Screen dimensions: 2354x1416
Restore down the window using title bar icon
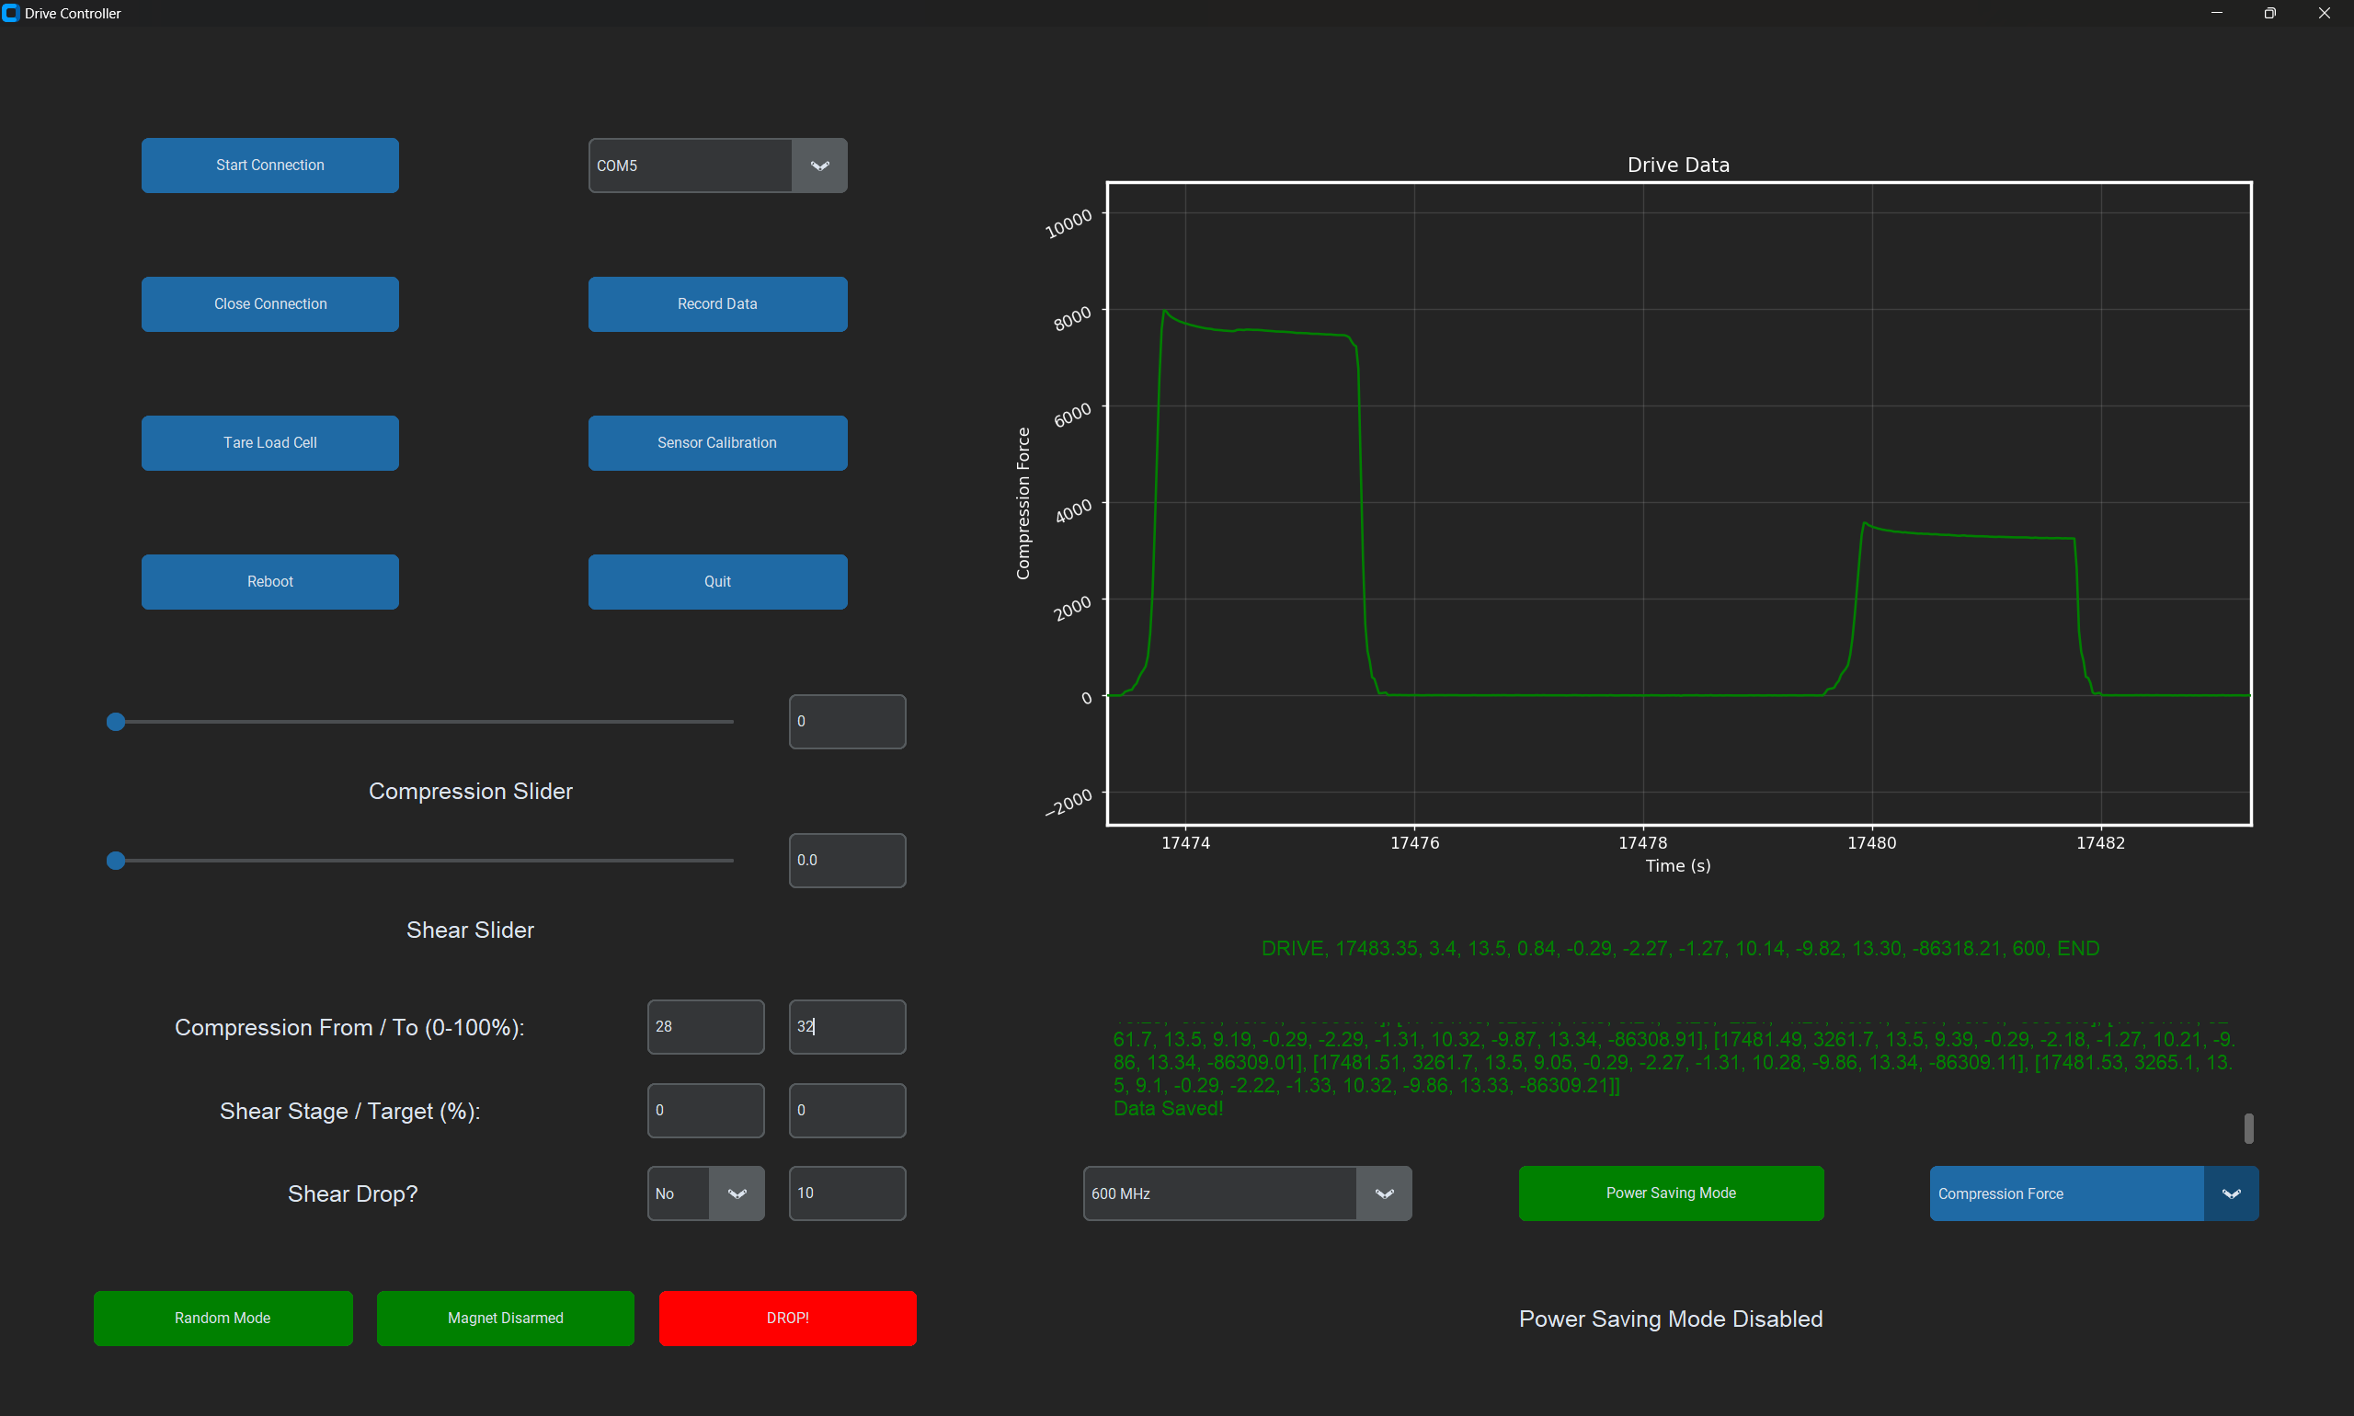click(2269, 14)
